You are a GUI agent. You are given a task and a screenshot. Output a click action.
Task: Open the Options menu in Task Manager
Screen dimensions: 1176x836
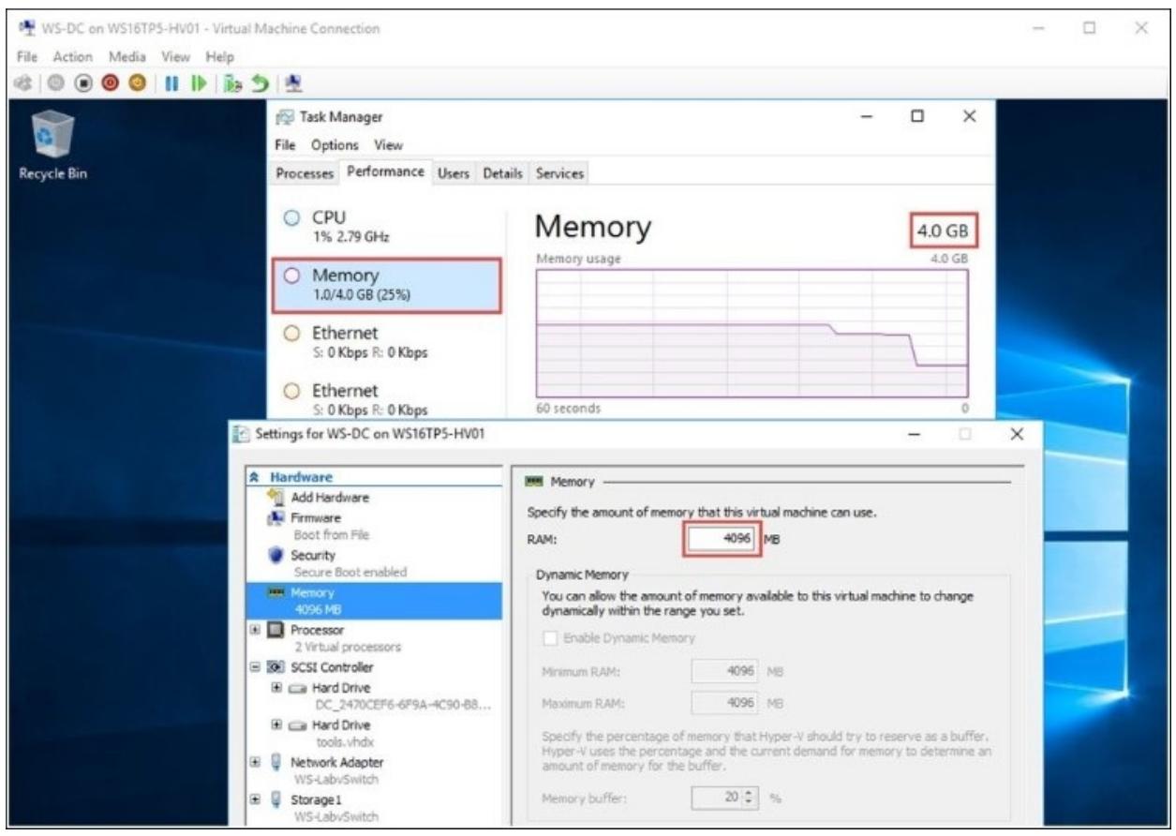point(335,145)
